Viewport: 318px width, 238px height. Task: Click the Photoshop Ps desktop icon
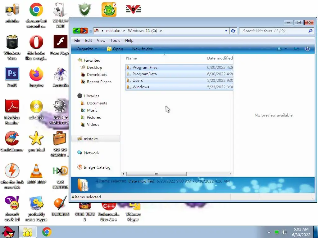[12, 77]
